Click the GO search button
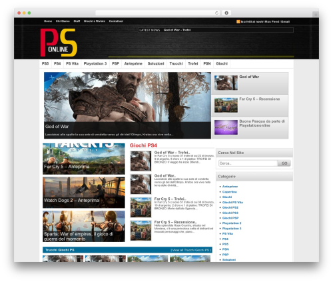The height and width of the screenshot is (282, 333). 284,163
